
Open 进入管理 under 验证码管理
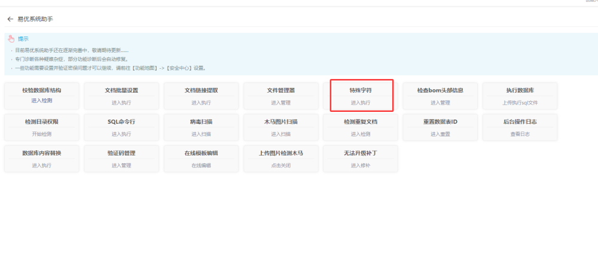click(121, 165)
